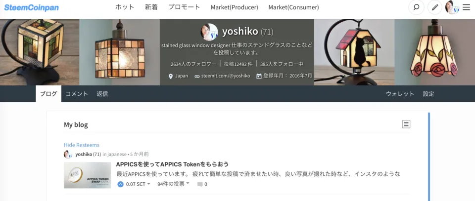Click the blog layout switch icon
Image resolution: width=475 pixels, height=201 pixels.
(x=406, y=124)
